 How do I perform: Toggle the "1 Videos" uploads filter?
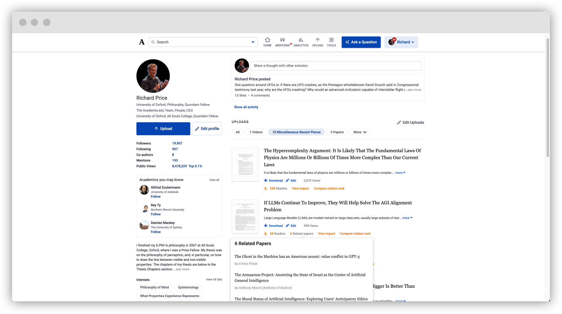(x=256, y=132)
